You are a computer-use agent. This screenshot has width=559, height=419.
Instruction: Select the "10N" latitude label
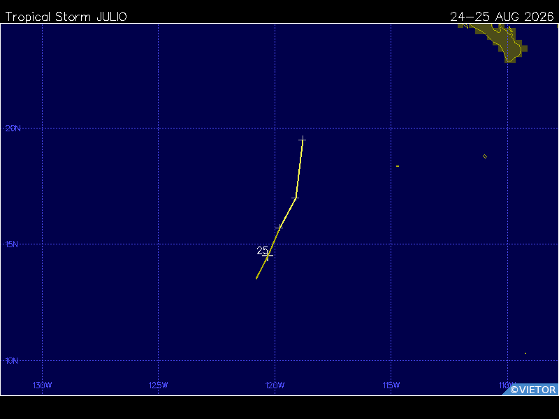pos(11,360)
